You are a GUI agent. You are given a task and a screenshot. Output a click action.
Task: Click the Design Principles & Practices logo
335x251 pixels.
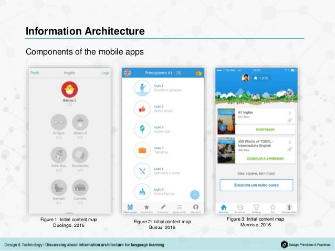click(x=306, y=245)
